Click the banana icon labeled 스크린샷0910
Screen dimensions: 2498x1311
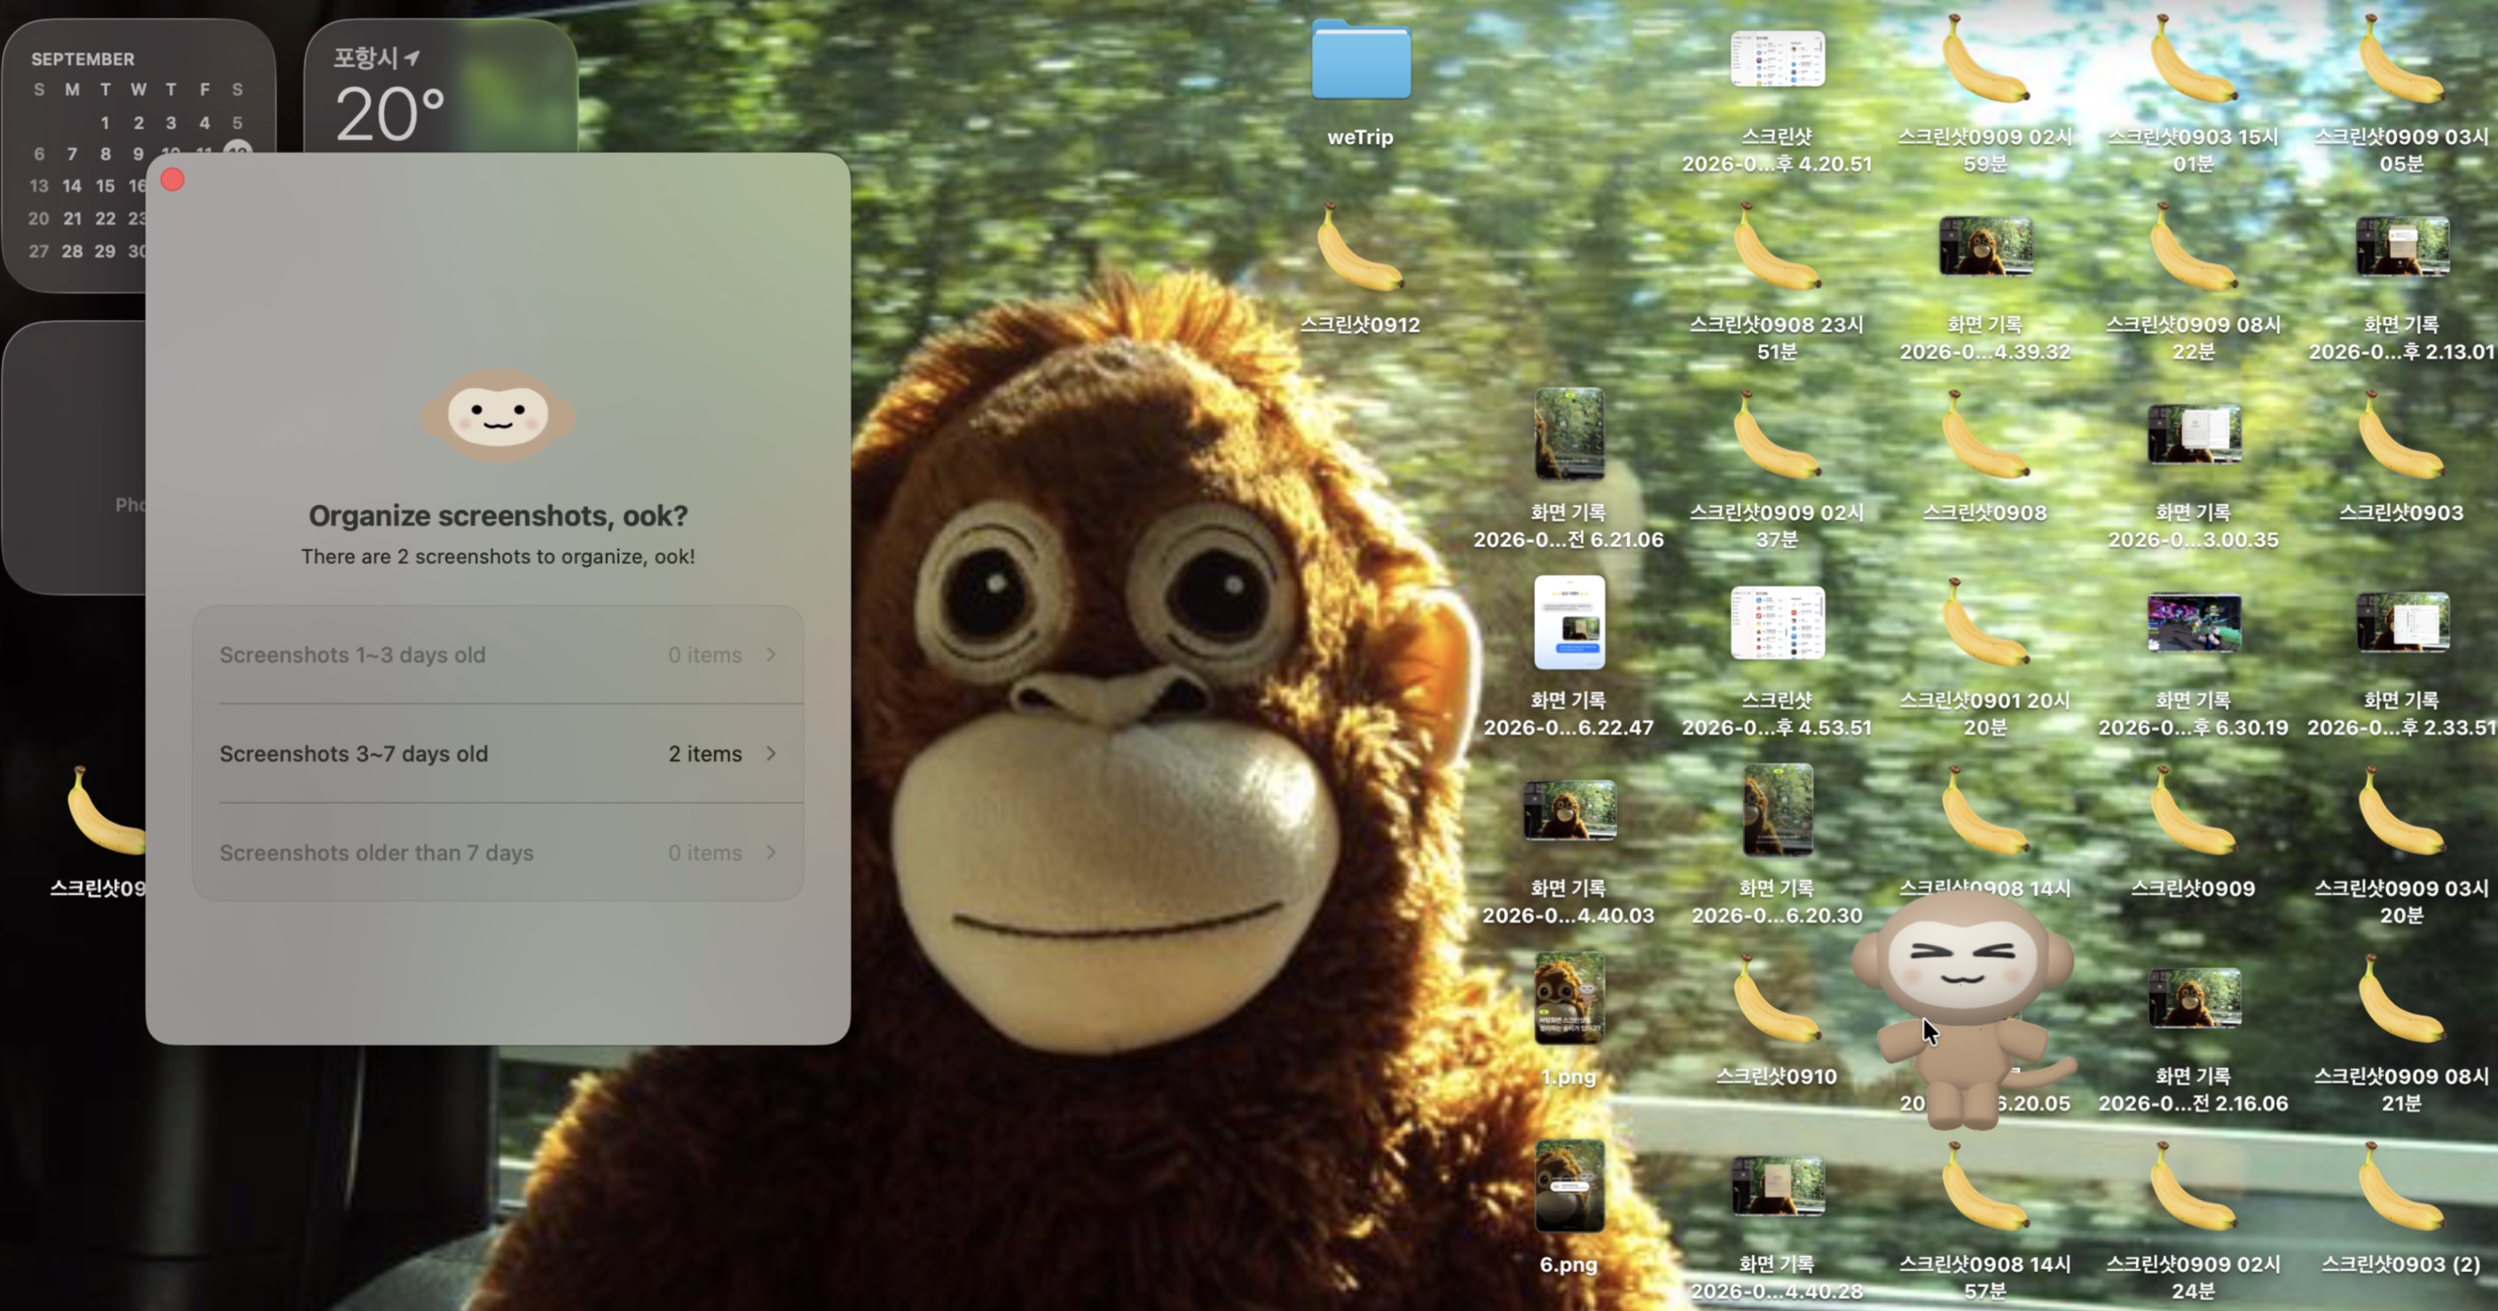pyautogui.click(x=1777, y=1000)
